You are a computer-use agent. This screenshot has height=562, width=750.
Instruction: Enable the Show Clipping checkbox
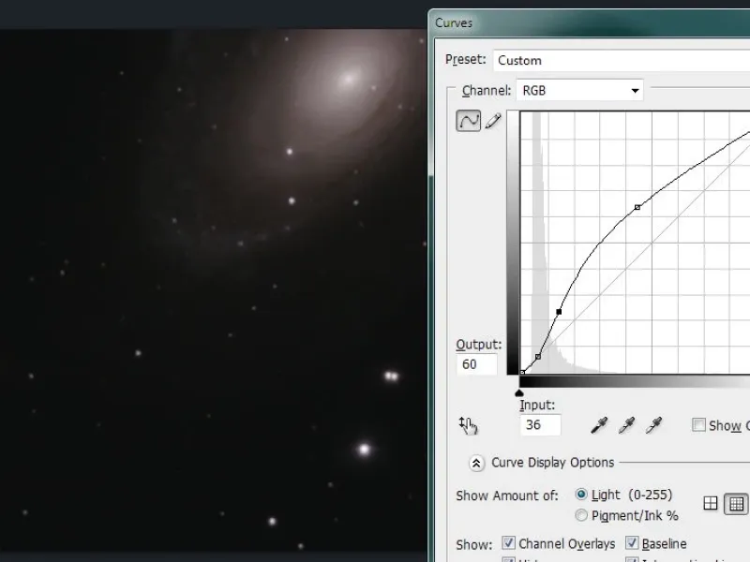[x=698, y=425]
